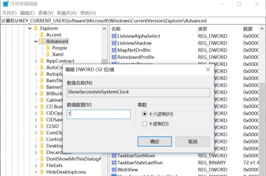
Task: Click the value name field ShowSecondsInSystemClock
Action: pyautogui.click(x=138, y=92)
